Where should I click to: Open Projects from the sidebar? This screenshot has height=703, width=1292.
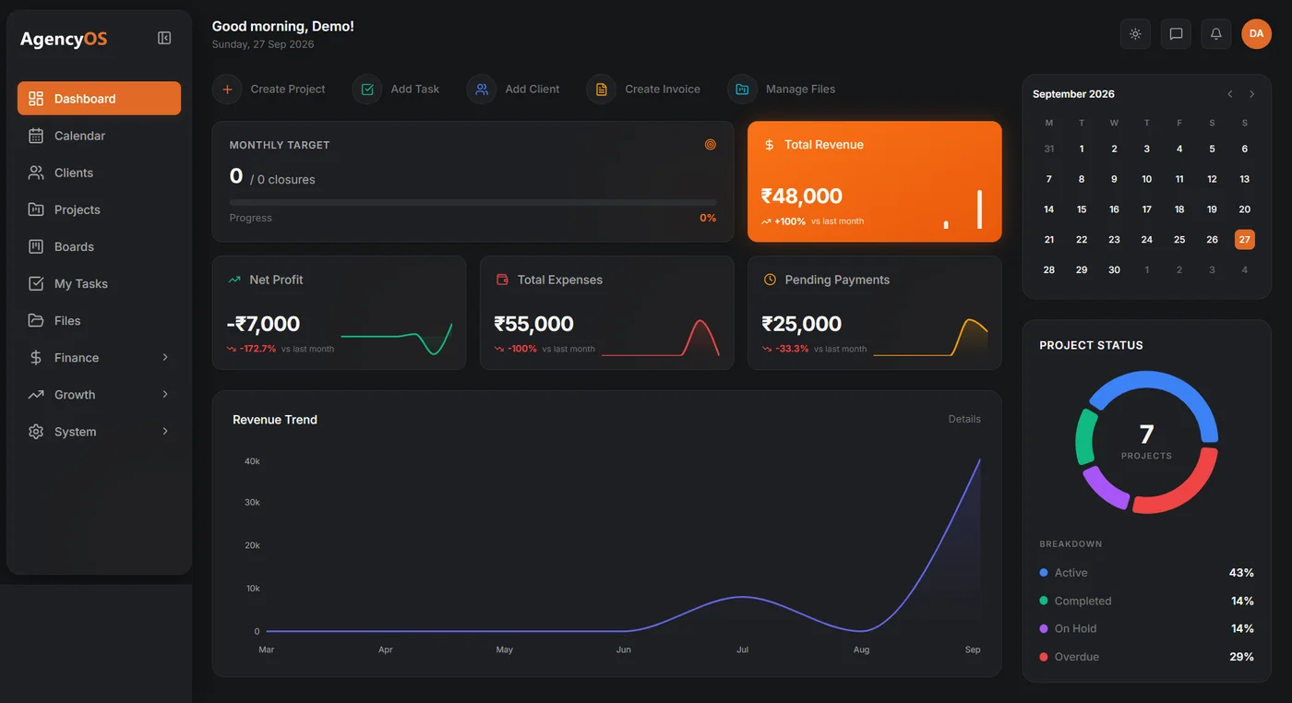tap(99, 209)
